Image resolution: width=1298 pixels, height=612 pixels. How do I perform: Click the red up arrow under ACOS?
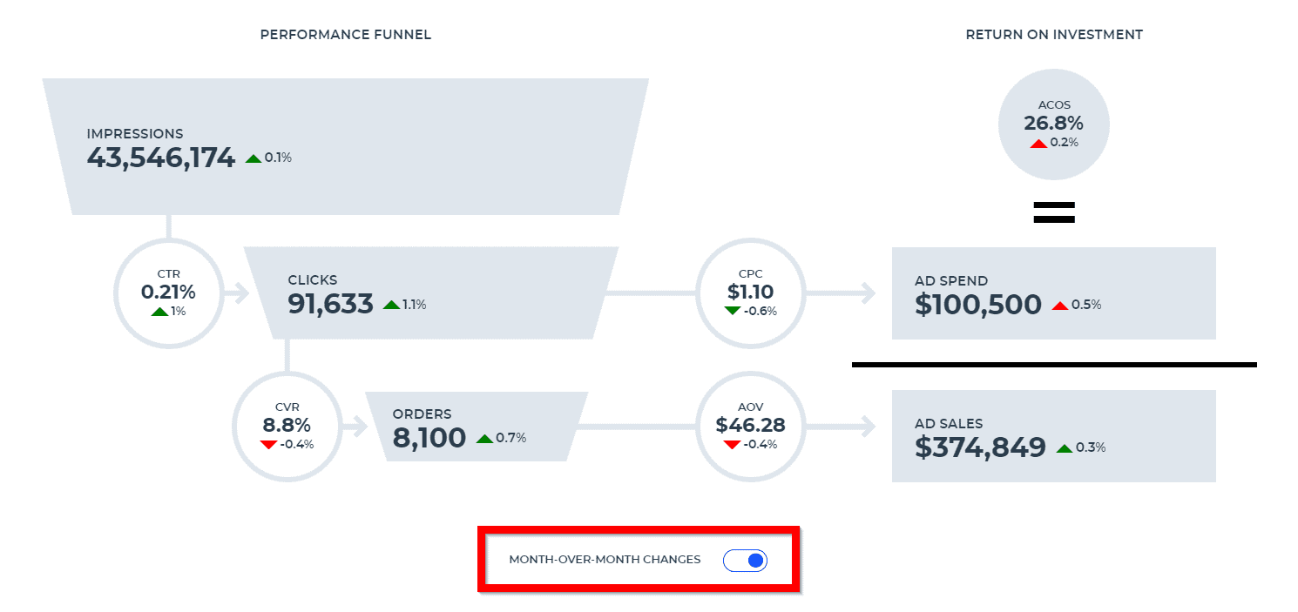pos(1038,143)
